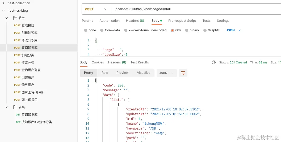Image resolution: width=281 pixels, height=142 pixels.
Task: Click the "updatedAt" response line
Action: [163, 114]
